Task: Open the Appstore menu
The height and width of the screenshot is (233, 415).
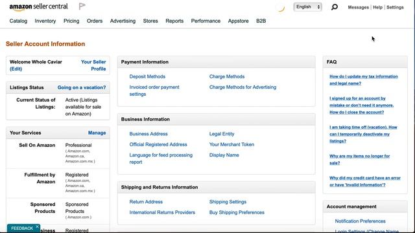Action: pyautogui.click(x=238, y=21)
